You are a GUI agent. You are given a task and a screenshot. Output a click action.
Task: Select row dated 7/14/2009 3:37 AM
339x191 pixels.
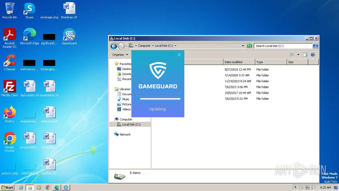point(235,75)
